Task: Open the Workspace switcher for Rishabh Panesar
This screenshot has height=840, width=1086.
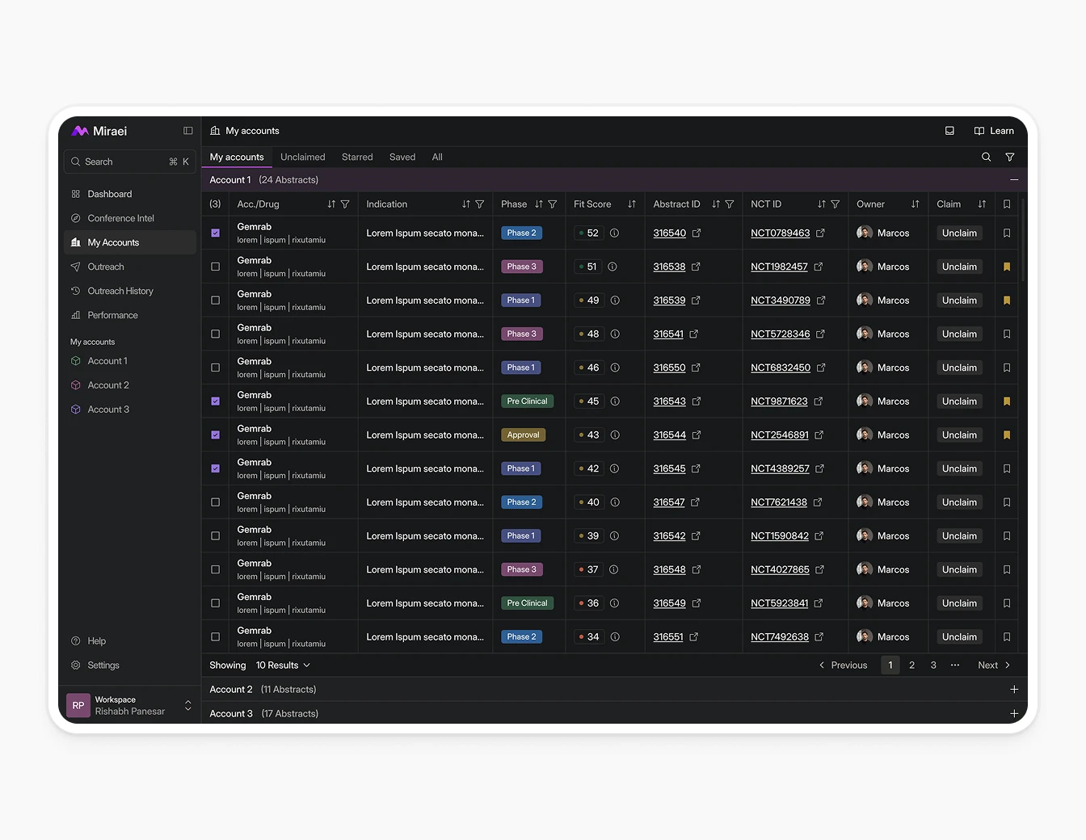Action: click(x=187, y=706)
